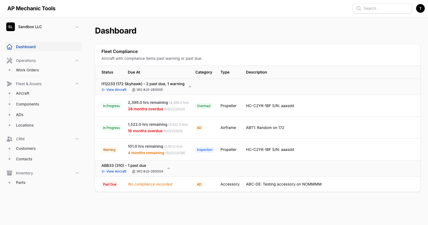
Task: Click the Inventory box icon
Action: pos(9,173)
